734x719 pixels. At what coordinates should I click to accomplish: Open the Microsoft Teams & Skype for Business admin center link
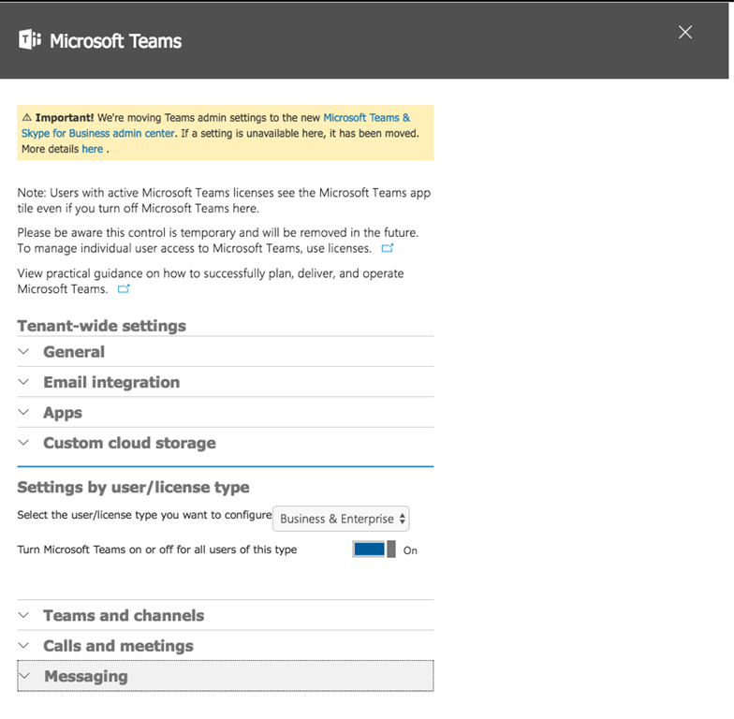(215, 125)
